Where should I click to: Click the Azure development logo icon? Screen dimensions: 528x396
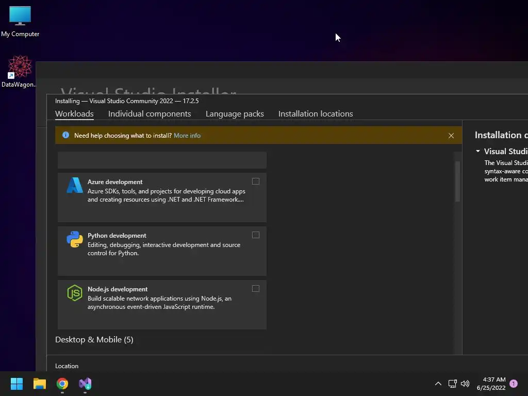click(75, 185)
